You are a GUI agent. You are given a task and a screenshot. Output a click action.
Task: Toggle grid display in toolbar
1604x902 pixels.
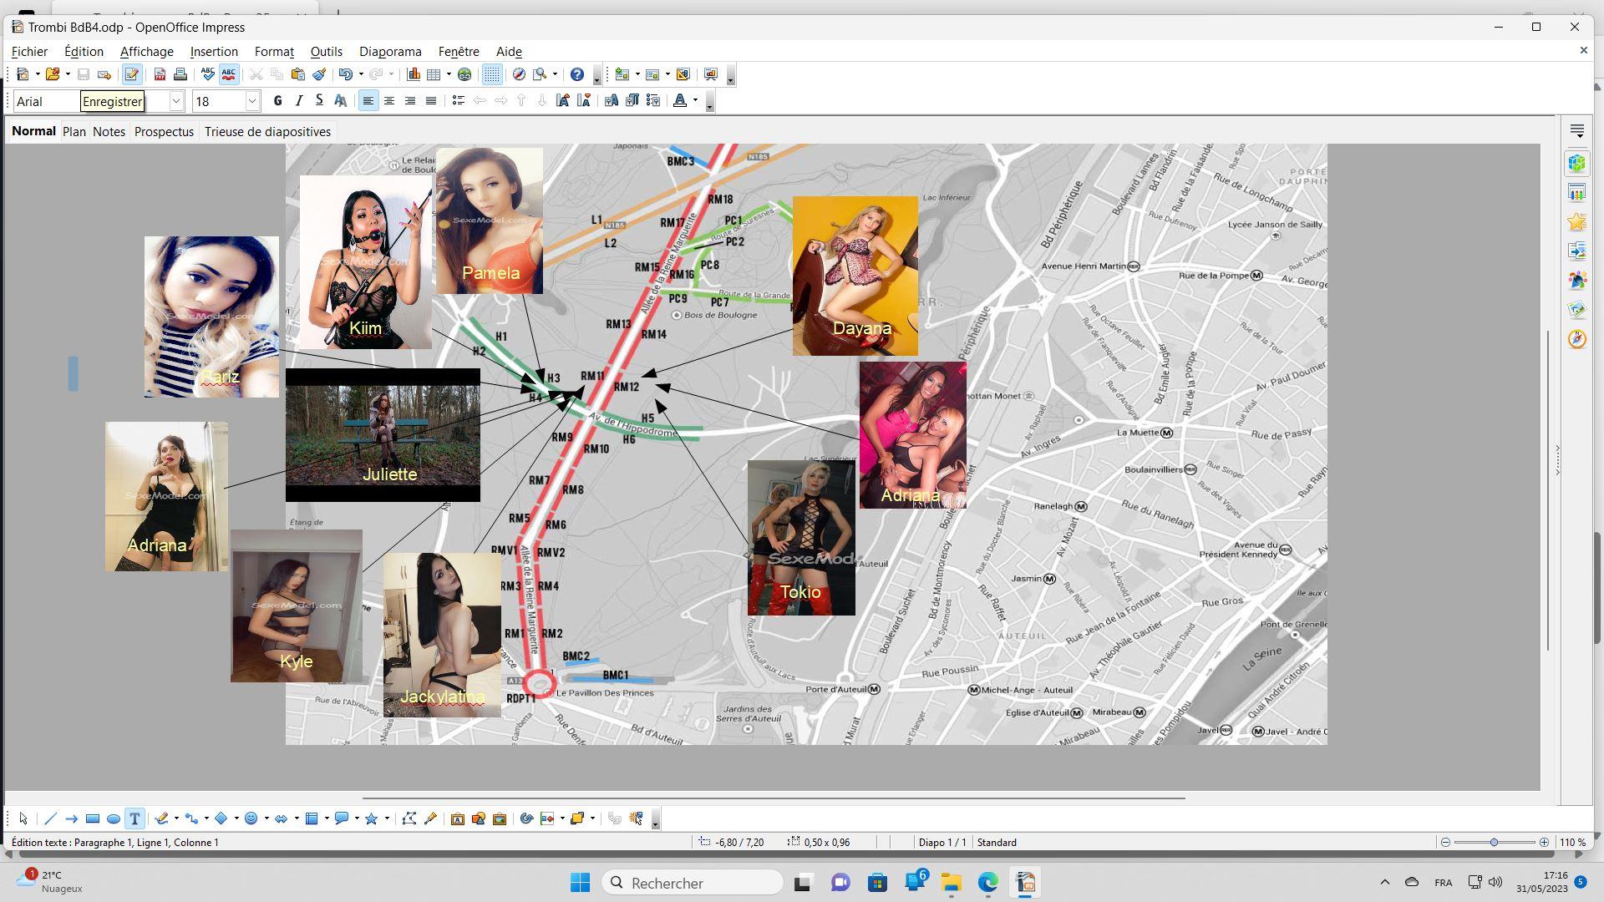(492, 75)
